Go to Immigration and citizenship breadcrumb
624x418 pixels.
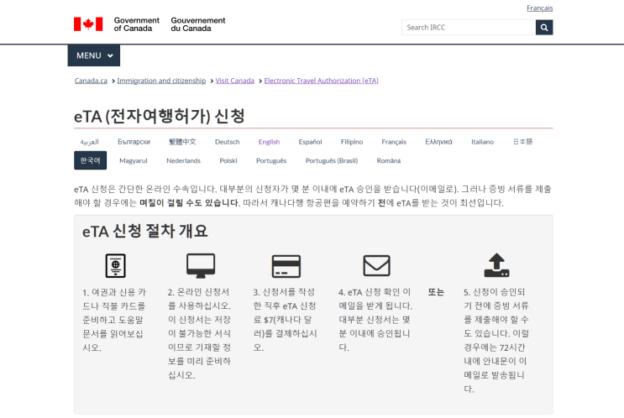point(161,81)
